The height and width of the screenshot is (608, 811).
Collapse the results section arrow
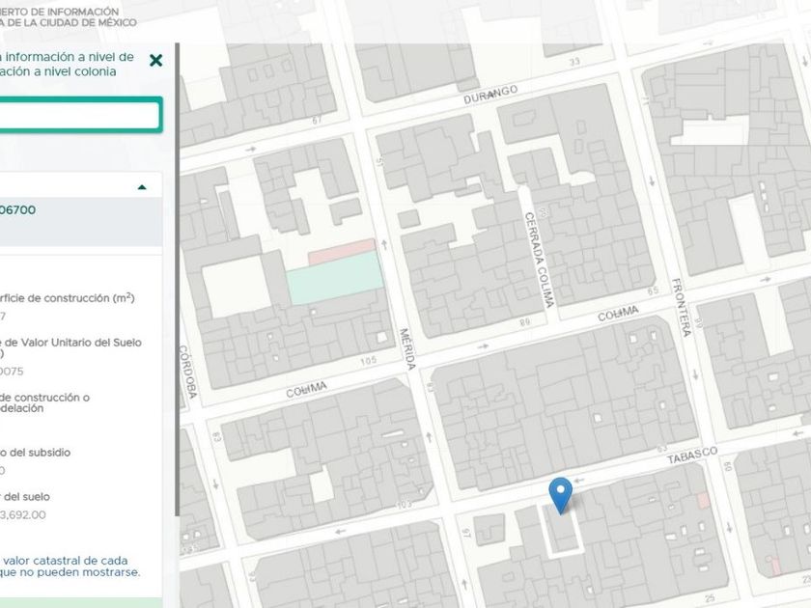pyautogui.click(x=142, y=186)
